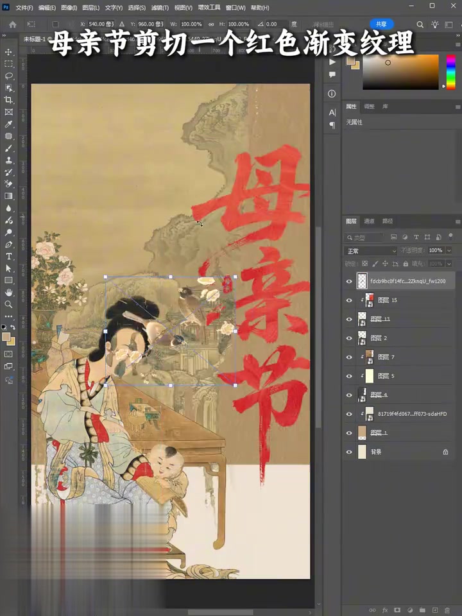
Task: Select the Object Selection tool
Action: coord(8,88)
